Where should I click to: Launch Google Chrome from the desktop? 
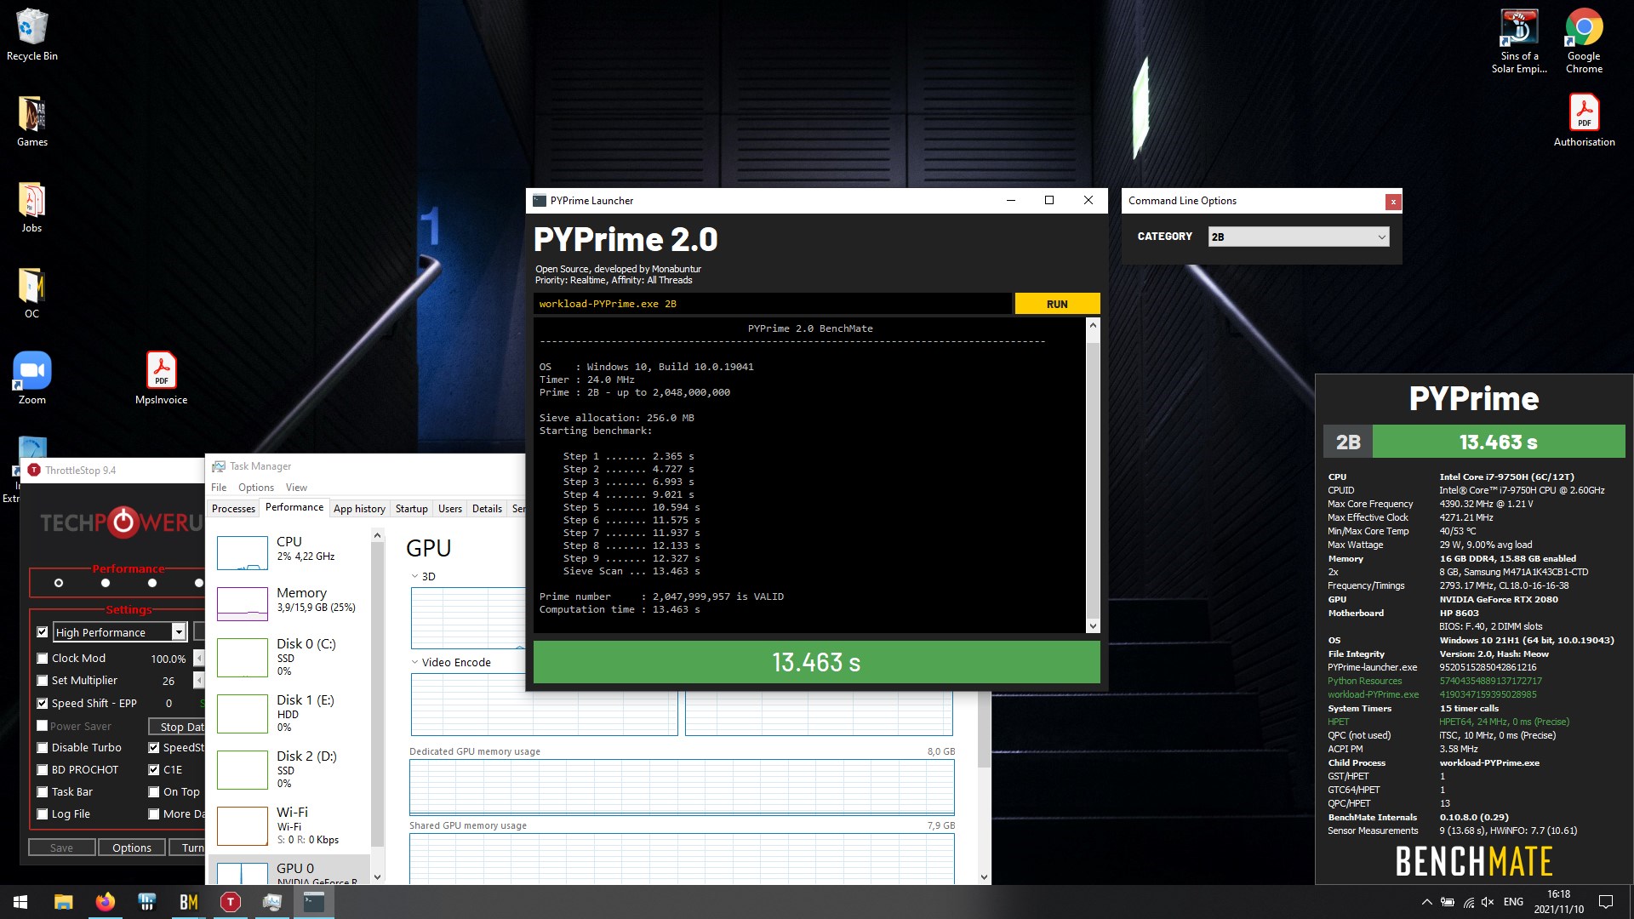(x=1584, y=41)
